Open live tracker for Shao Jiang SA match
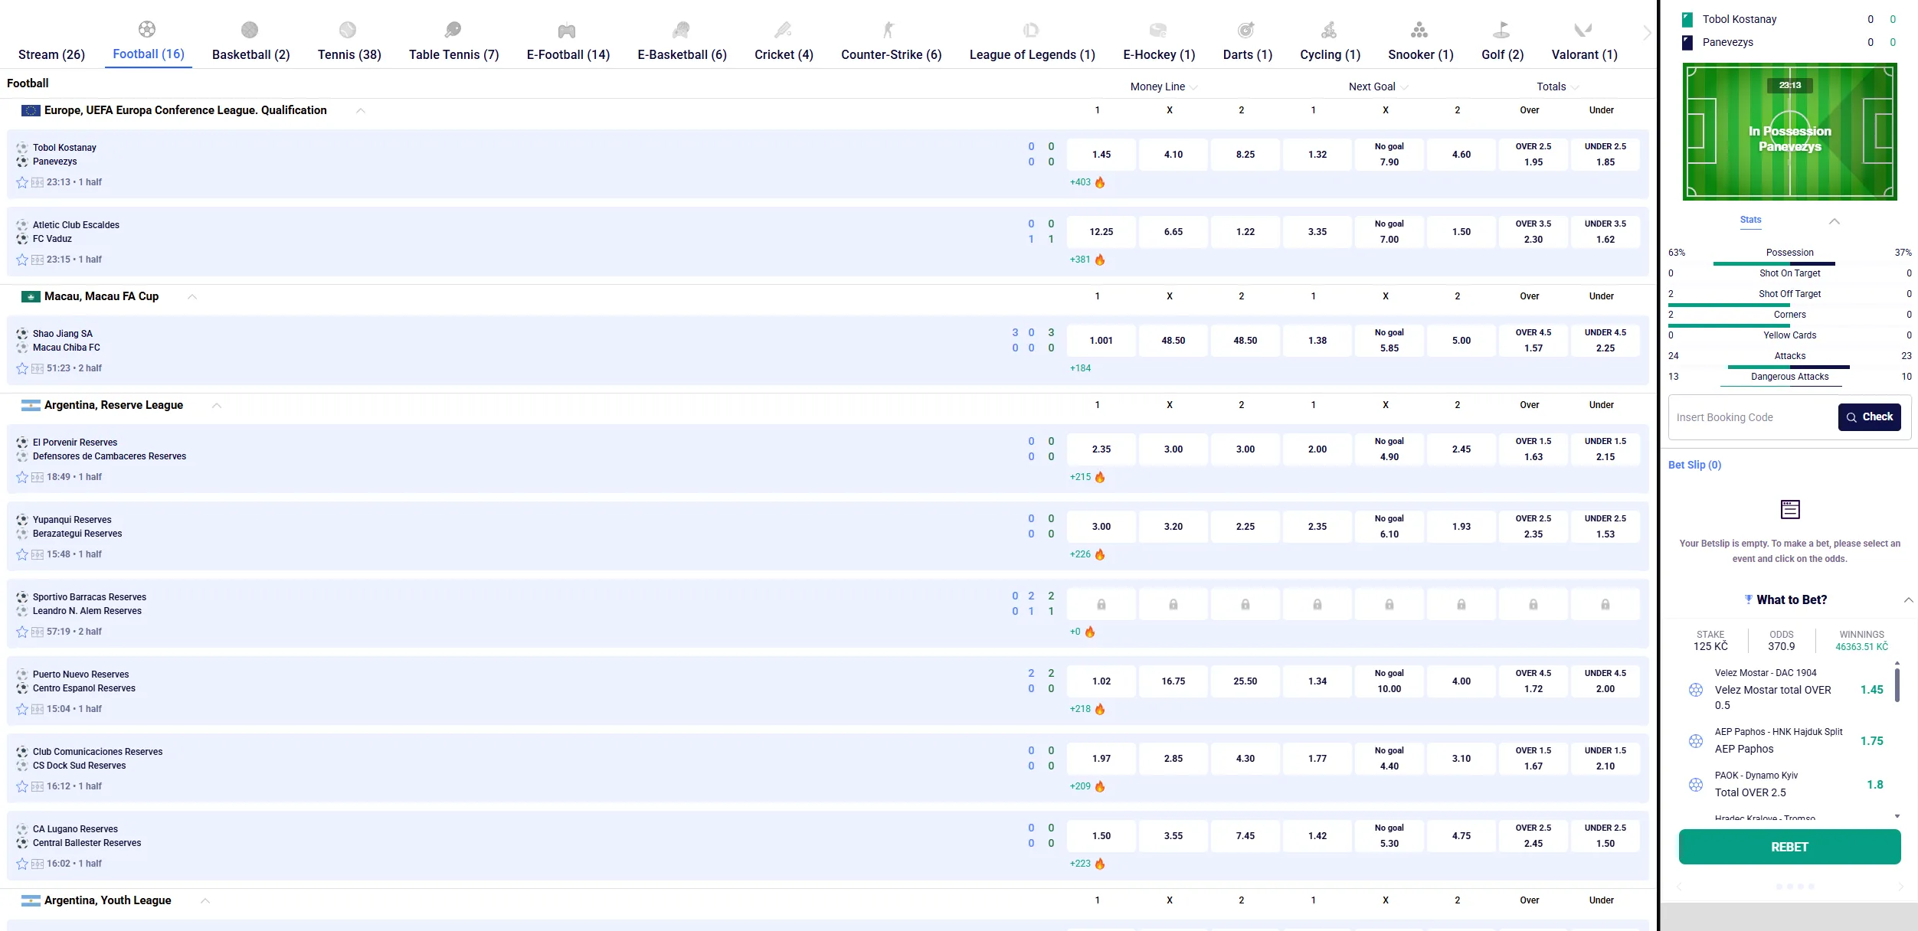The image size is (1918, 931). (x=38, y=368)
